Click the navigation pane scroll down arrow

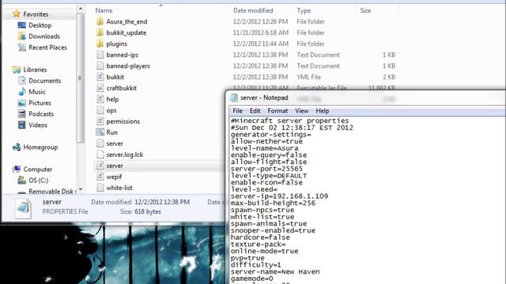point(81,189)
